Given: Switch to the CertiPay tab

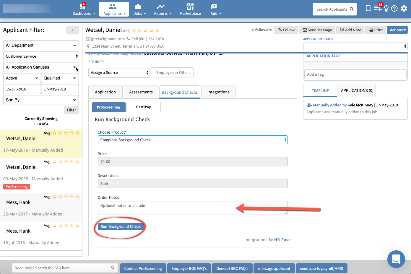Looking at the screenshot, I should (143, 107).
